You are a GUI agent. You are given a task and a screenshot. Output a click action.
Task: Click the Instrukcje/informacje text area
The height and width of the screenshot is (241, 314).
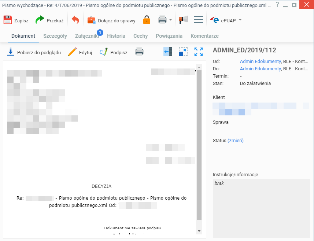pos(261,208)
